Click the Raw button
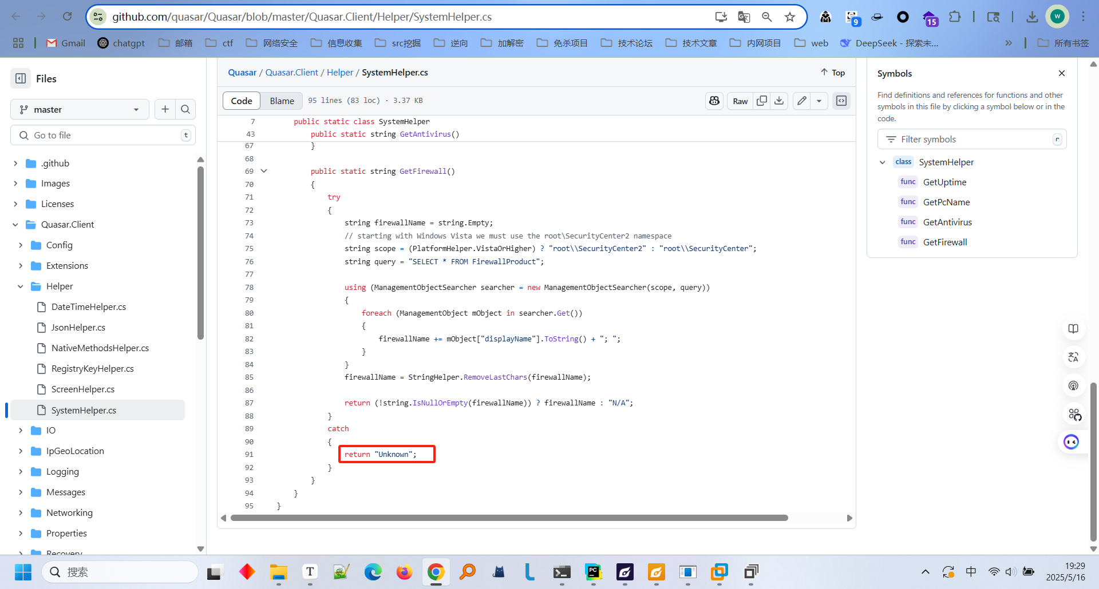 (740, 101)
